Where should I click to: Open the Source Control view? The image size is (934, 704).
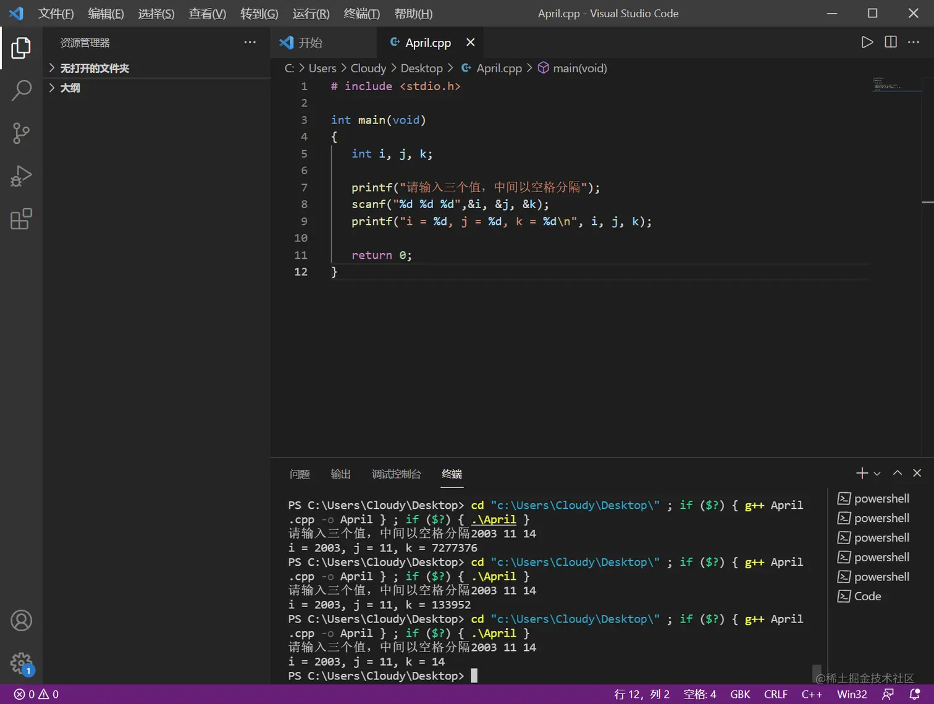[21, 133]
